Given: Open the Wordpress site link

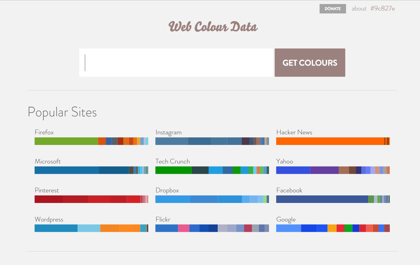Looking at the screenshot, I should (49, 219).
